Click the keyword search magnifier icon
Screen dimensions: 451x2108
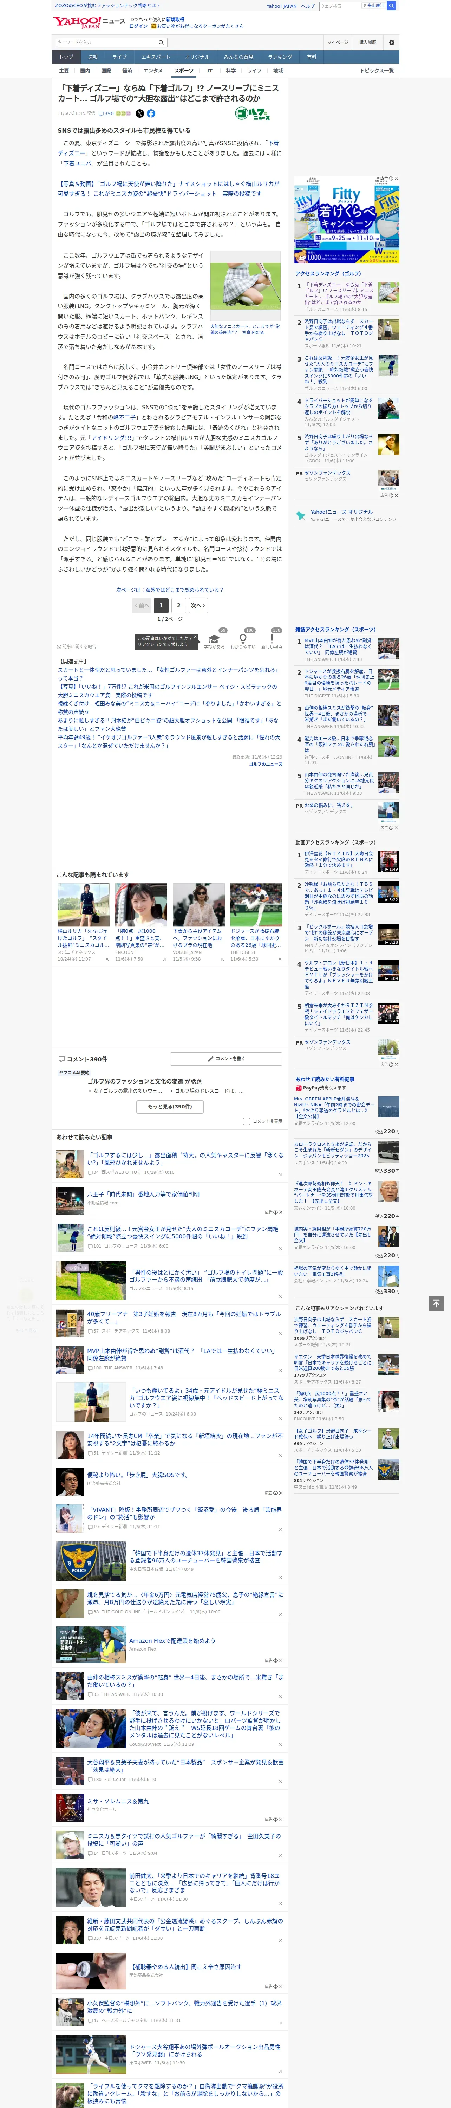(161, 43)
